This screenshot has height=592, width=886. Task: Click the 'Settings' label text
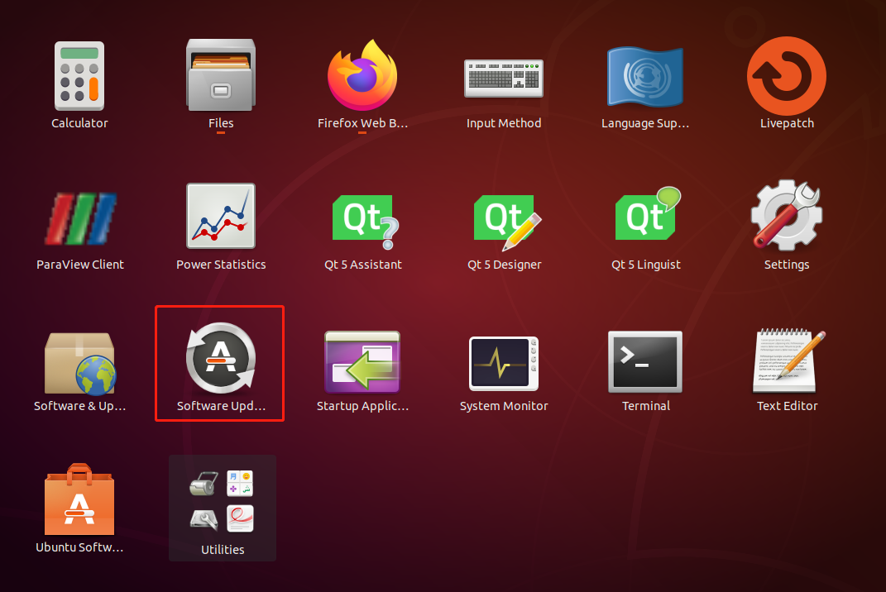[787, 265]
